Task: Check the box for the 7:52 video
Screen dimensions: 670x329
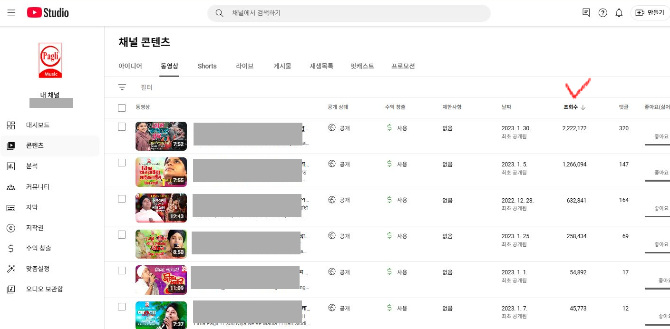Action: 122,127
